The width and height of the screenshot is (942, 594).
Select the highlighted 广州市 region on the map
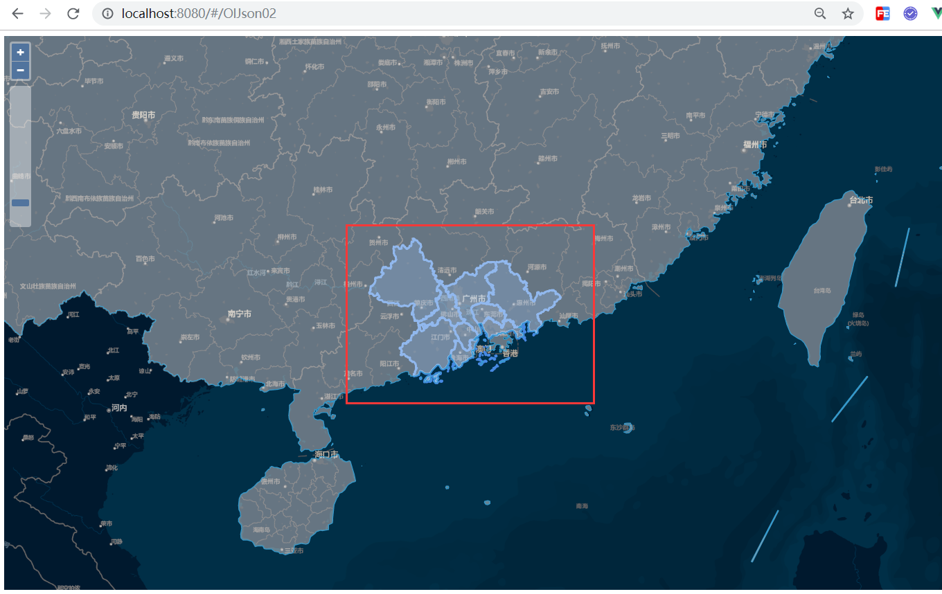coord(473,296)
